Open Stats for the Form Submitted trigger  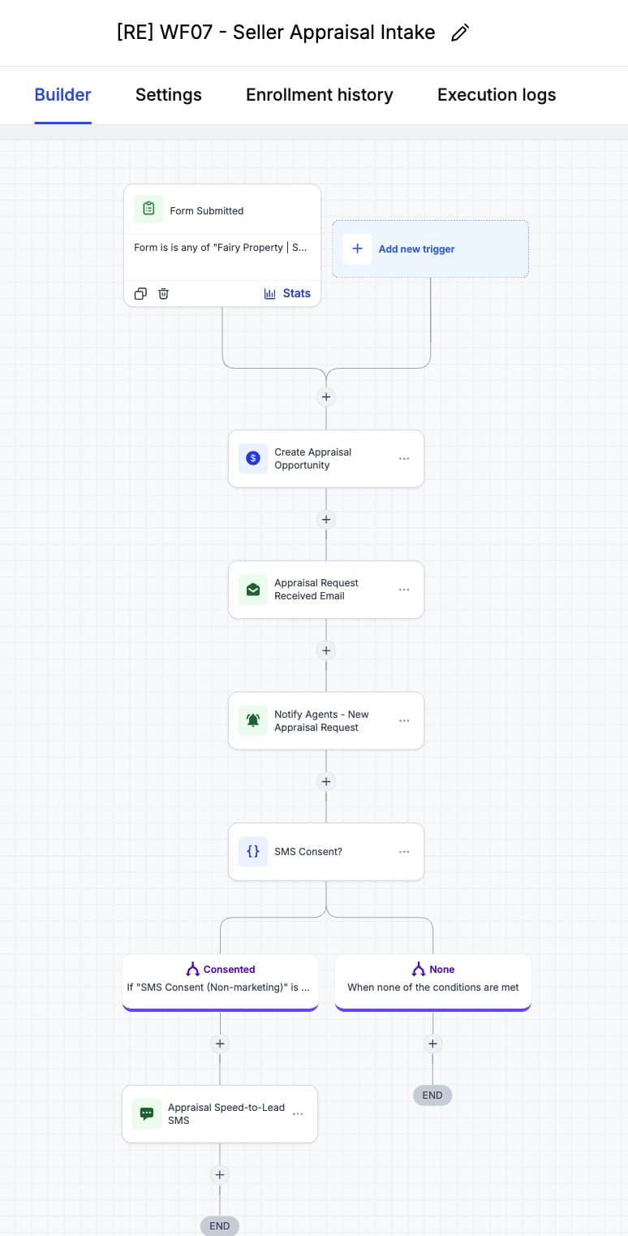click(x=287, y=293)
